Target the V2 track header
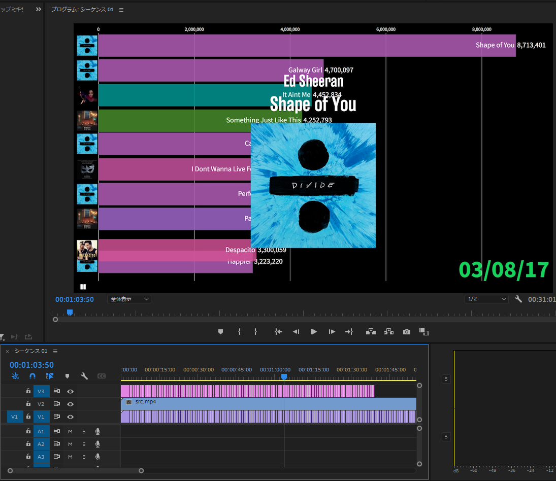Viewport: 556px width, 481px height. (x=41, y=404)
